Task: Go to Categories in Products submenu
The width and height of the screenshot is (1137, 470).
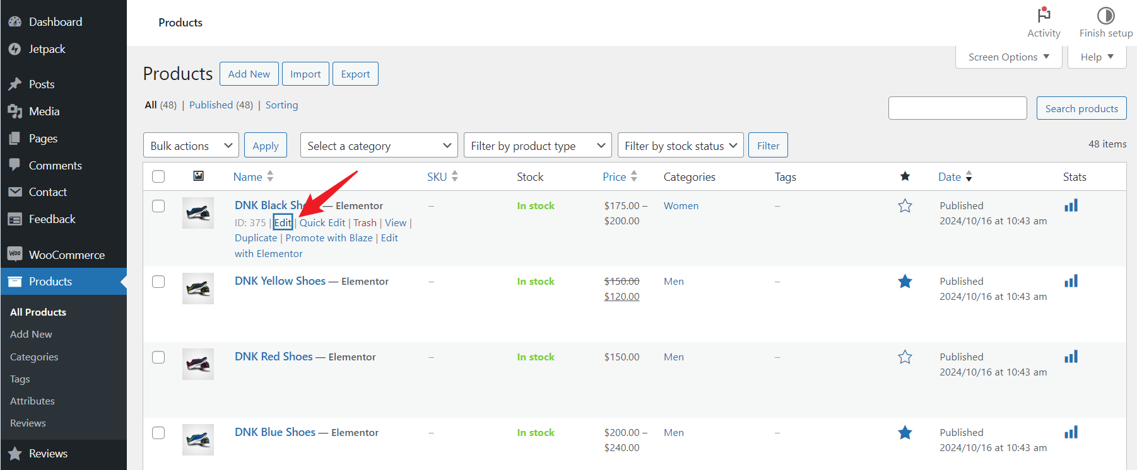Action: coord(34,357)
